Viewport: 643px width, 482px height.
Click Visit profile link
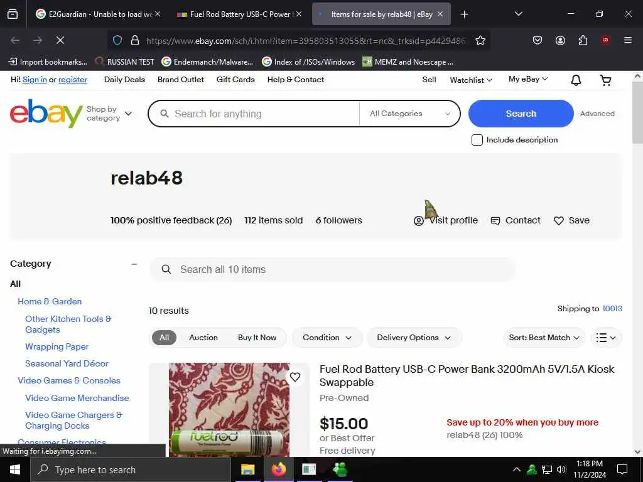click(x=446, y=220)
